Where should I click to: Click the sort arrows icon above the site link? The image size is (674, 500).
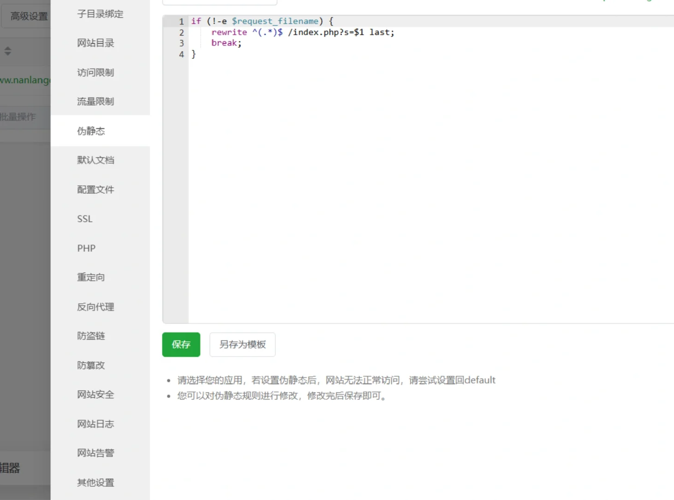(8, 51)
